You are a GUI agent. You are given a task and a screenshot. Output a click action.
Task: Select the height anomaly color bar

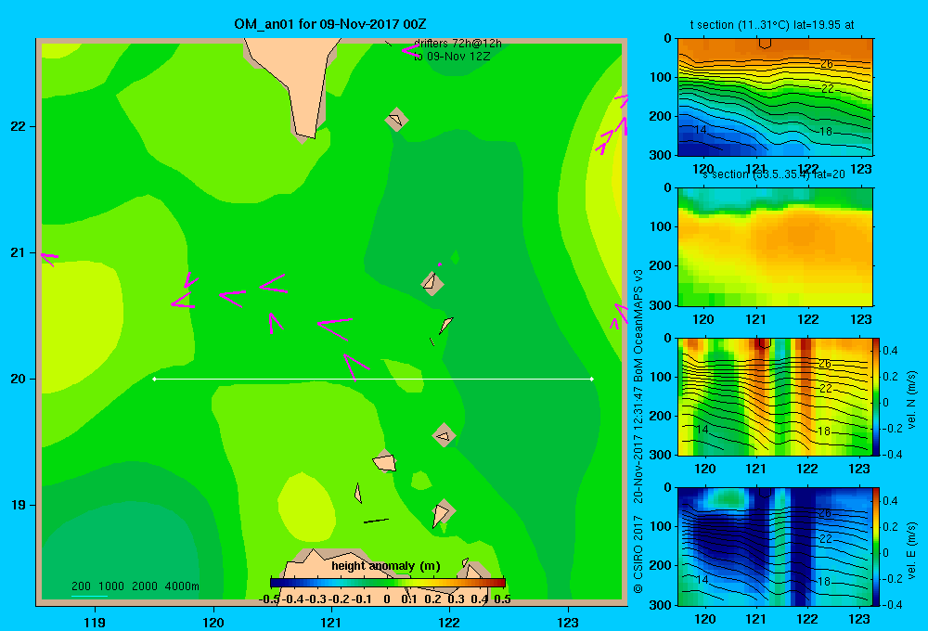388,583
